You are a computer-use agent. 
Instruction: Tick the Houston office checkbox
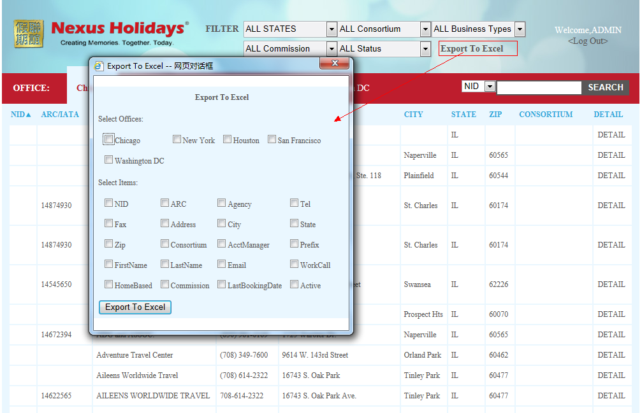227,139
